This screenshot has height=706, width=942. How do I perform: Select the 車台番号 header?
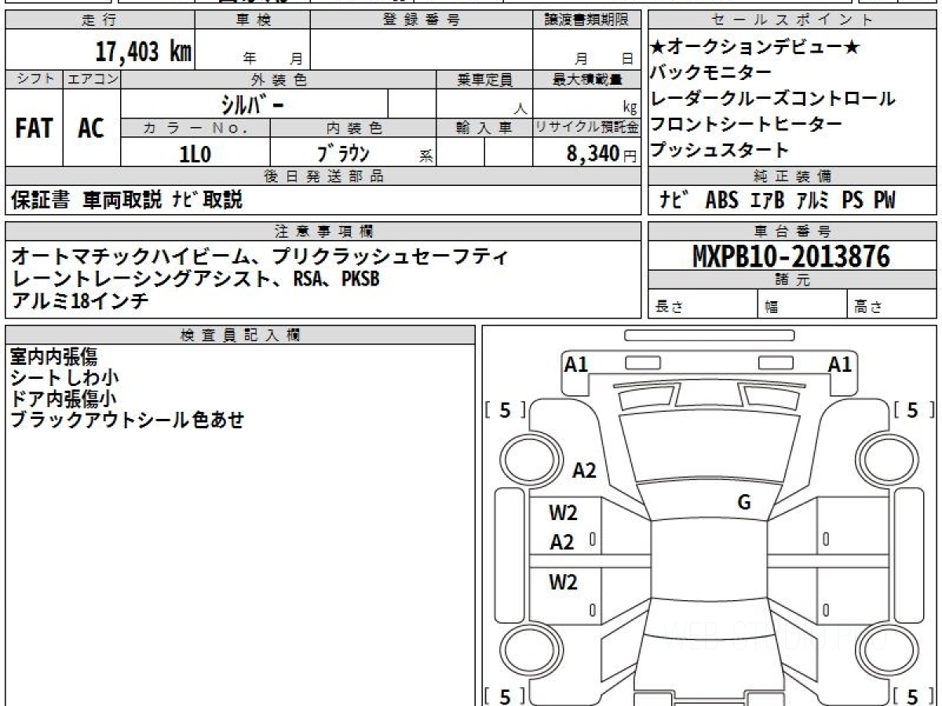(792, 231)
